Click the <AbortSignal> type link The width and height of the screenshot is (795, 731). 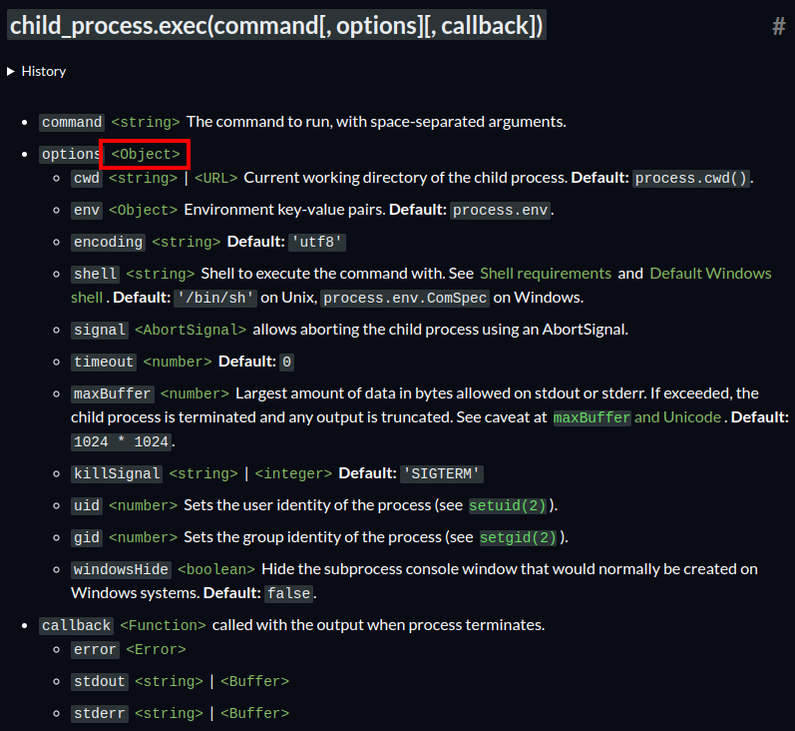pos(190,330)
